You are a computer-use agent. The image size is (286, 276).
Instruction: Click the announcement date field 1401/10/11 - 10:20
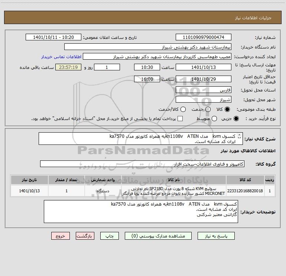(x=53, y=37)
